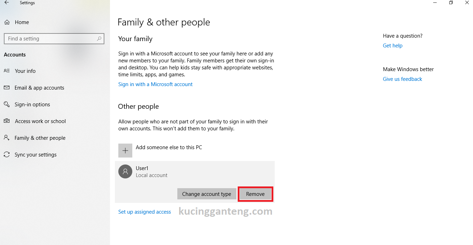This screenshot has height=245, width=473.
Task: Click the Access work or school briefcase icon
Action: click(7, 121)
